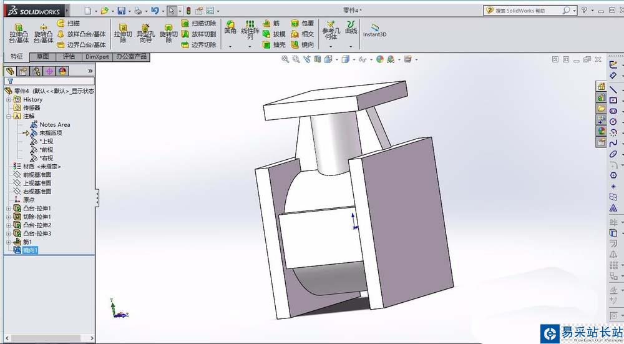Select the Line sketch tool on right toolbar

tap(613, 89)
